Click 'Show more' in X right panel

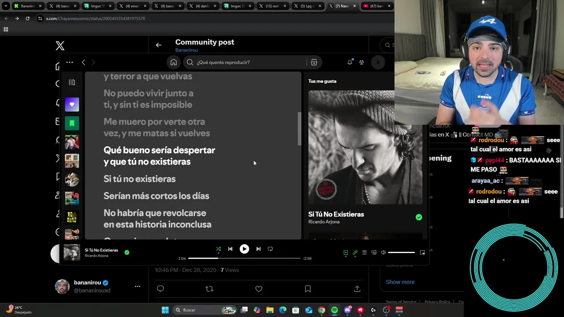400,282
